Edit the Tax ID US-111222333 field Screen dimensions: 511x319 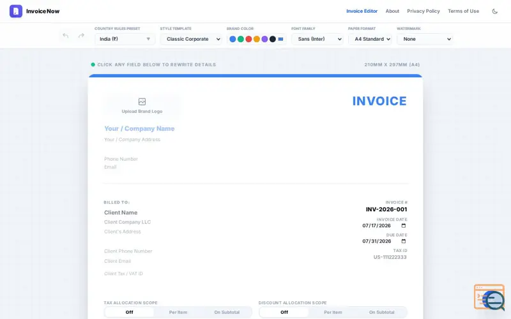[x=390, y=257]
